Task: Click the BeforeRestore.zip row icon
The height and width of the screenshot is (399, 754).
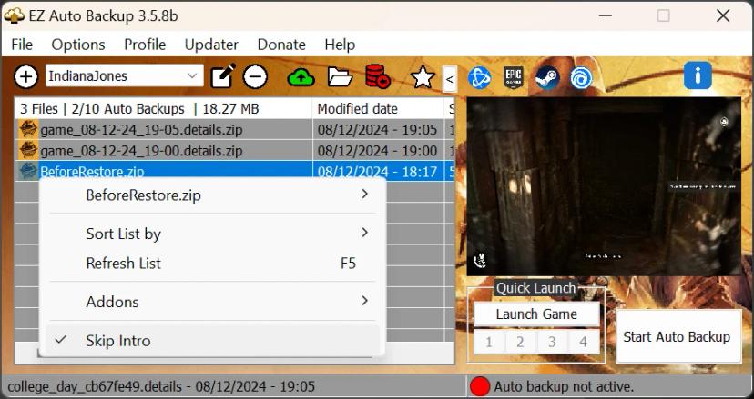Action: (28, 171)
